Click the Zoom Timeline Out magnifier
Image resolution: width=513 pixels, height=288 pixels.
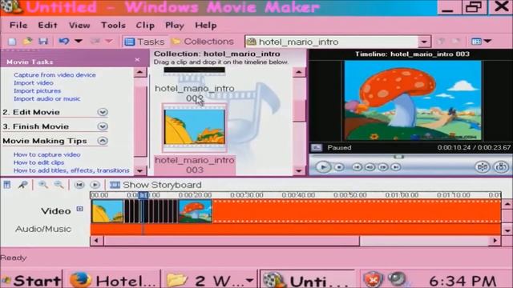pos(59,185)
